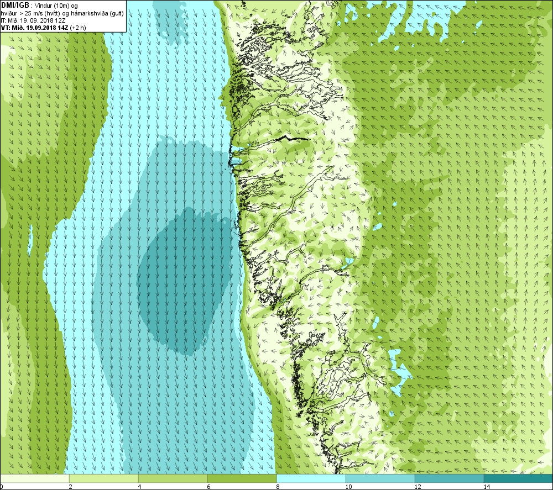Click the scale label '8'

278,487
